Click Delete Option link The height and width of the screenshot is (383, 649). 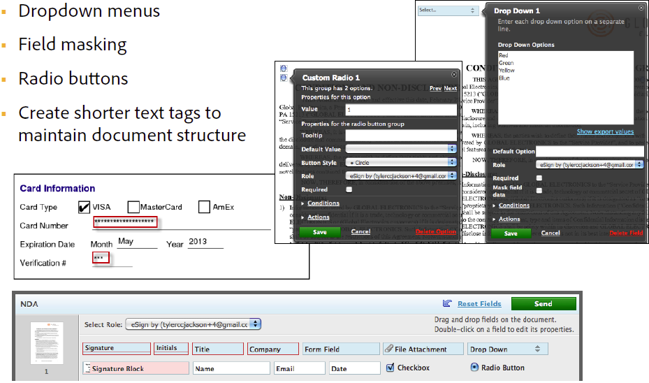(x=436, y=232)
